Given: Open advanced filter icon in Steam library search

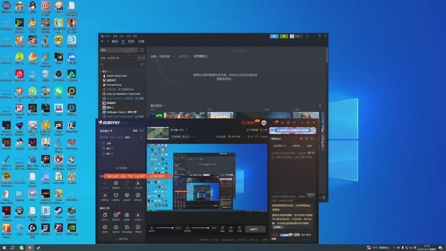Looking at the screenshot, I should point(142,65).
